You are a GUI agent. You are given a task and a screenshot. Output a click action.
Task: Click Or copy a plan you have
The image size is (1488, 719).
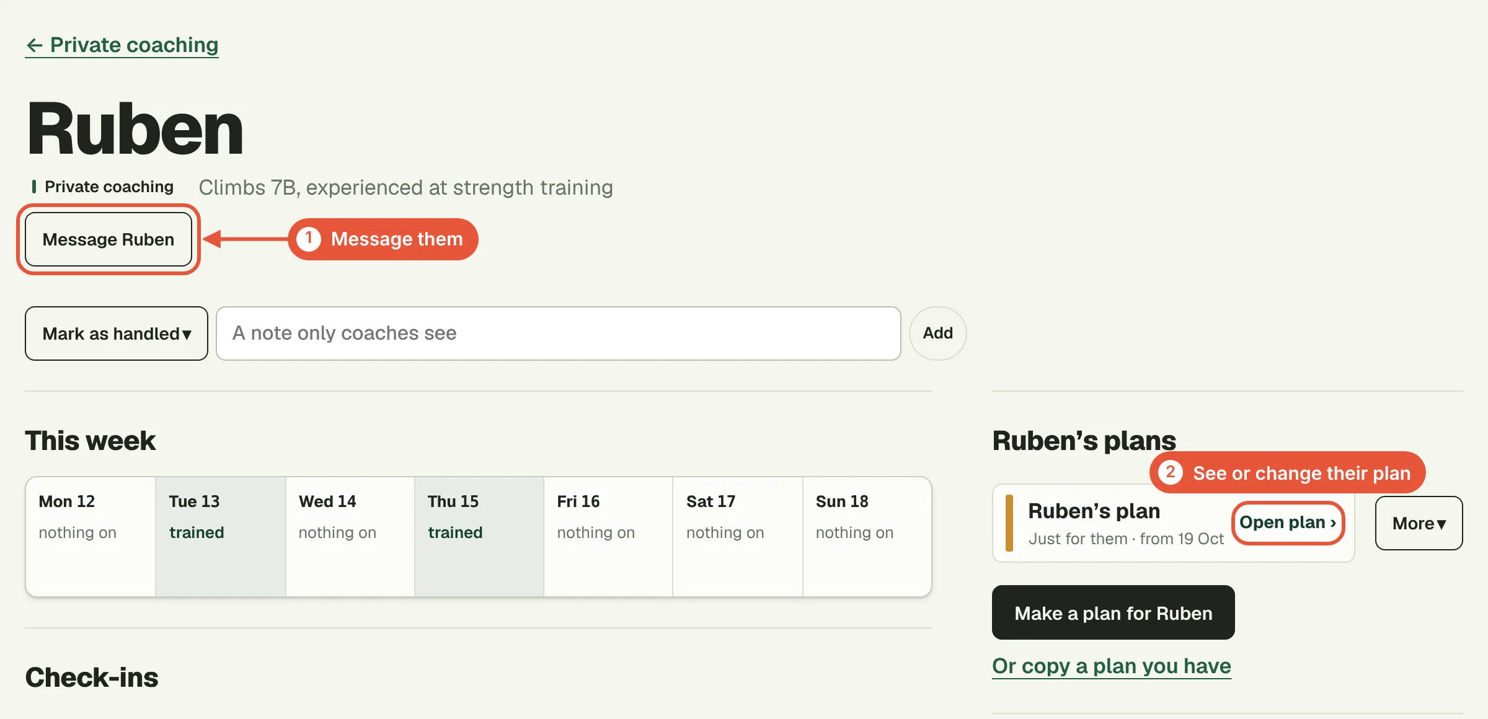(1112, 666)
